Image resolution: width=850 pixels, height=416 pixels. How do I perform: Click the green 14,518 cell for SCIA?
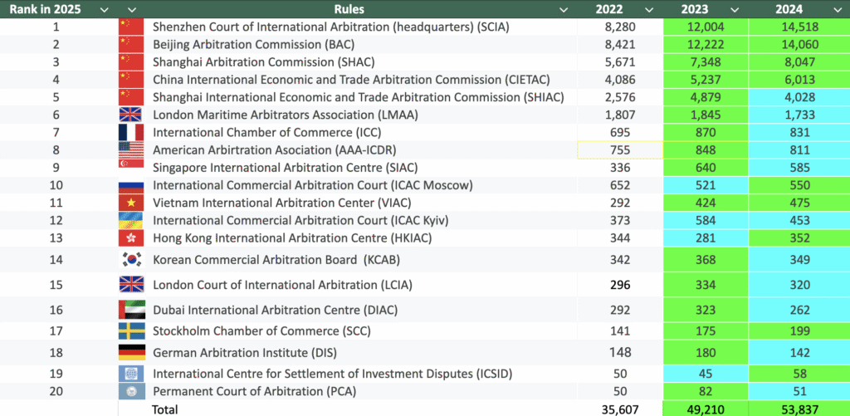(798, 27)
